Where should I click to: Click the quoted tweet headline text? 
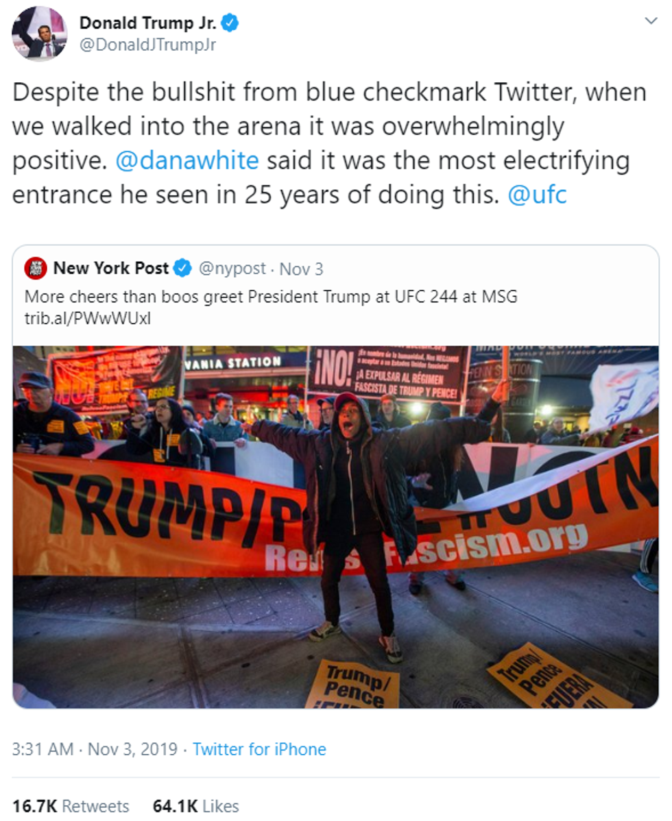270,297
